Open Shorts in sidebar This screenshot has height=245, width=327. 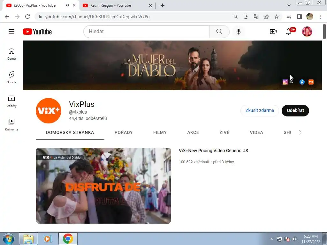(11, 77)
